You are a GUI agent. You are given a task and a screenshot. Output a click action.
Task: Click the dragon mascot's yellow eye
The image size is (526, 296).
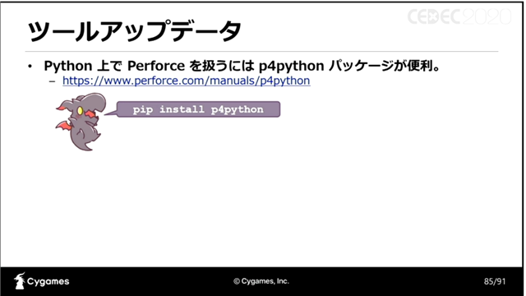coord(80,110)
